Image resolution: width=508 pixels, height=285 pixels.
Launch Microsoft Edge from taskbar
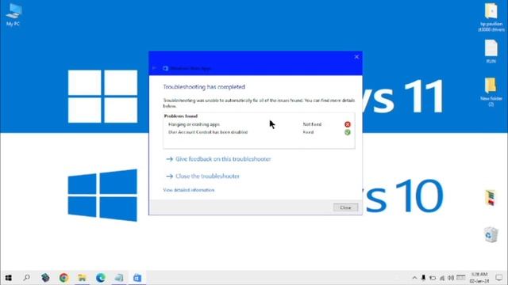pos(101,278)
